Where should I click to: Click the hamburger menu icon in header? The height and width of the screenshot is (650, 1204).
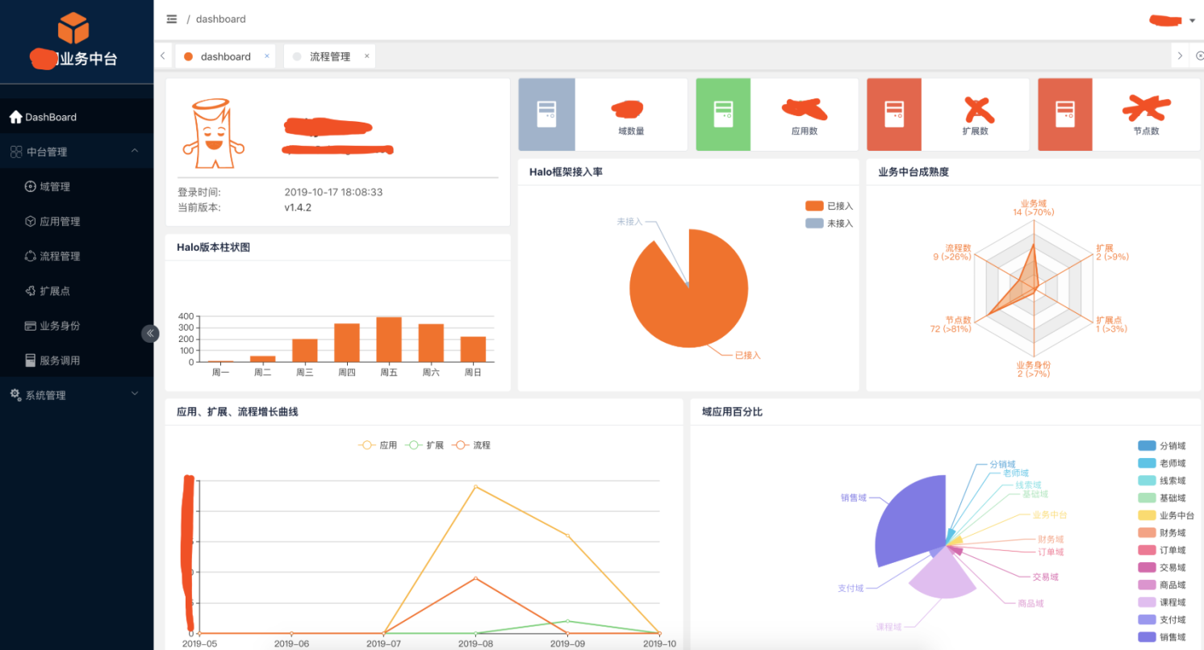tap(171, 19)
